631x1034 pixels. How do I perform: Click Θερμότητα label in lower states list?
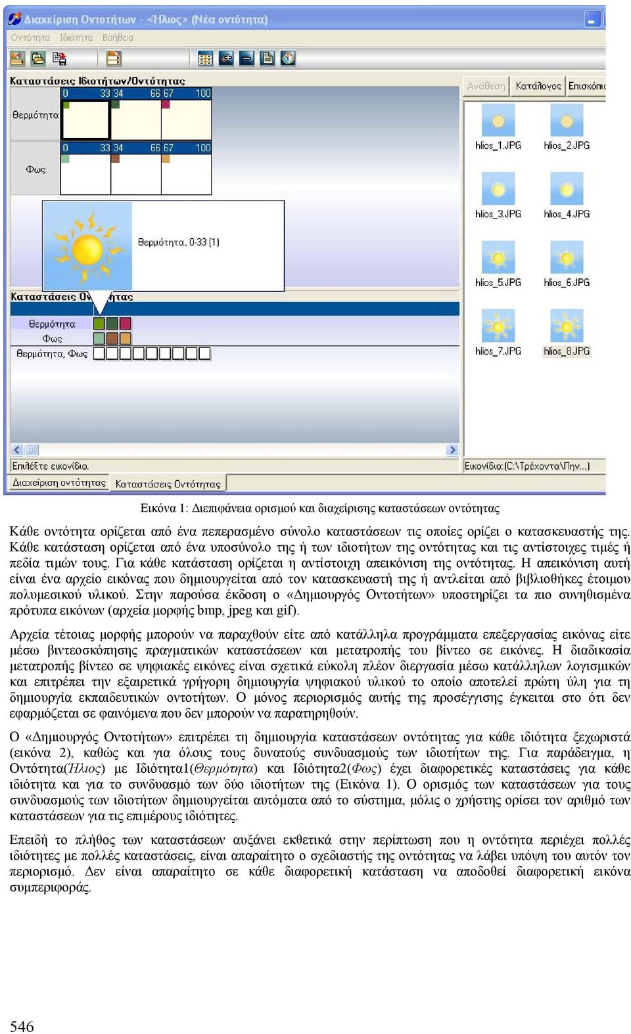point(52,324)
